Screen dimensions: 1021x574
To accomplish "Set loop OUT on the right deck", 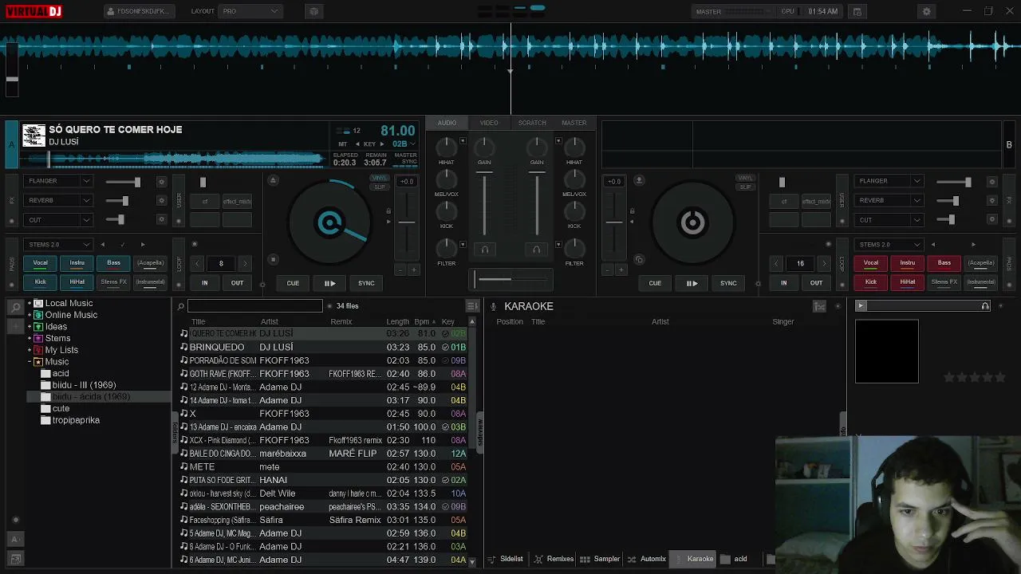I will [816, 283].
